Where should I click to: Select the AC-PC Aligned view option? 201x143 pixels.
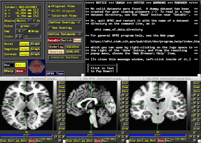pyautogui.click(x=61, y=11)
